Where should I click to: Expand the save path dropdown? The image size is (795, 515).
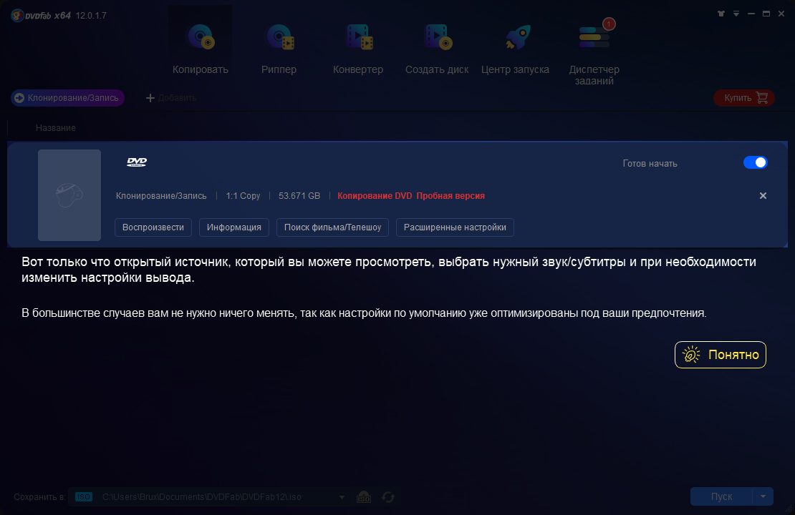coord(342,497)
